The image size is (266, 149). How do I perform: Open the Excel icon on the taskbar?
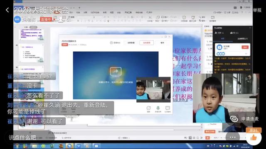pos(52,146)
